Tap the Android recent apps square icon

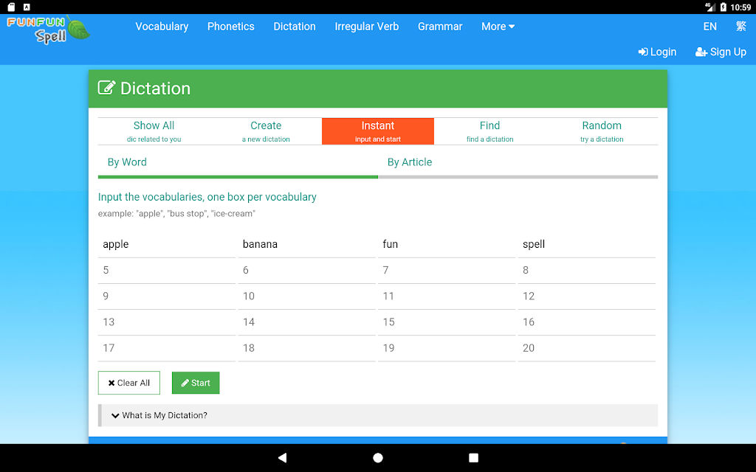pyautogui.click(x=473, y=457)
